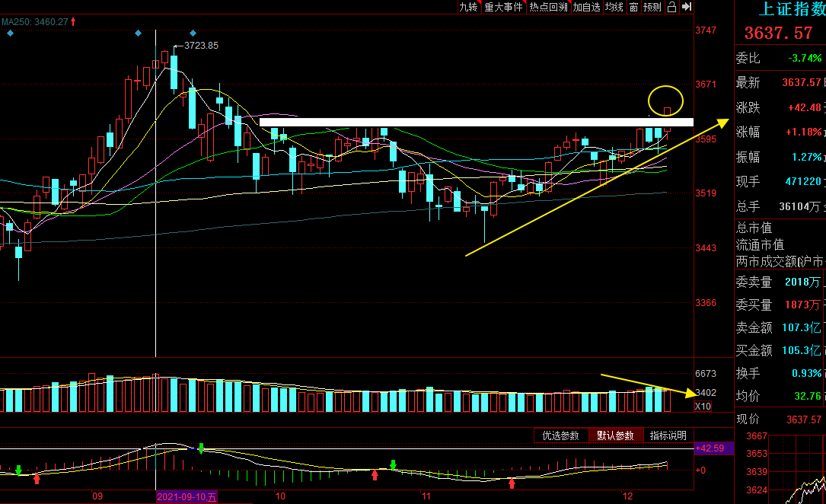Click the 总手 36104万 value
The image size is (826, 504).
799,206
